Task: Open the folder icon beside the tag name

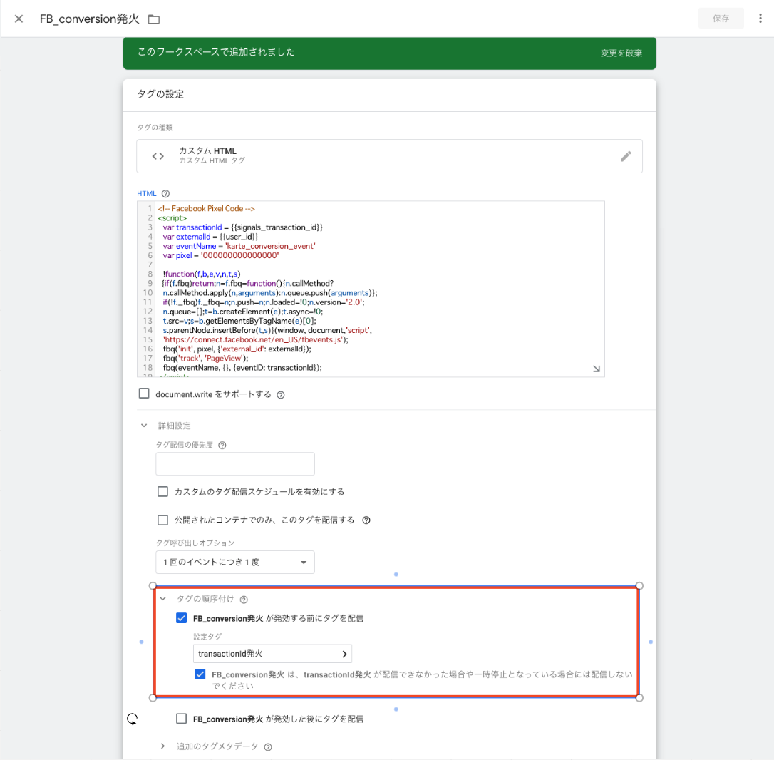Action: point(154,19)
